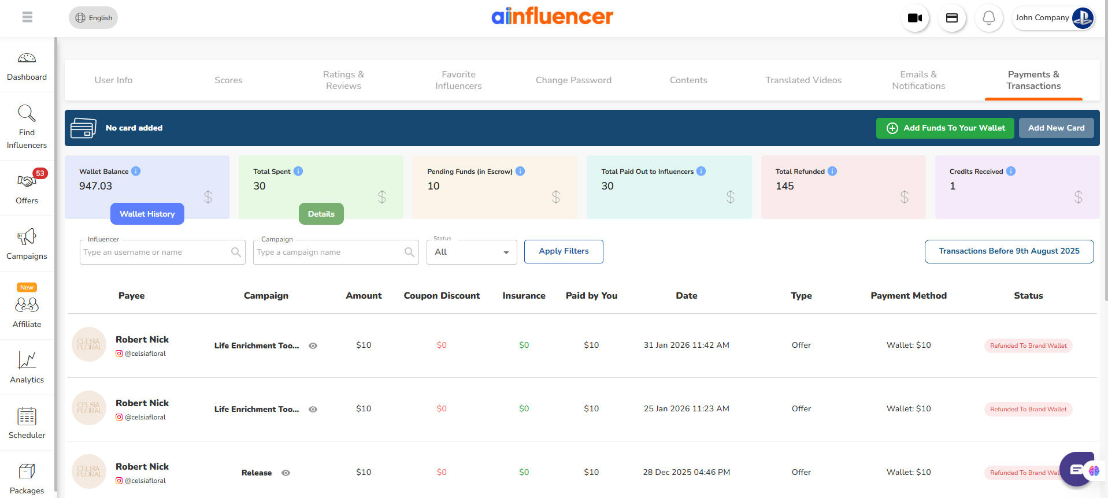Click the date 28 Dec 2025 04:46 PM

click(x=687, y=472)
